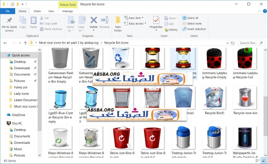This screenshot has height=164, width=268.
Task: Open the Manage tab under Picture Tools
Action: click(68, 11)
